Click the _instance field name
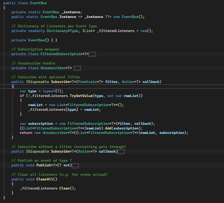The image size is (224, 203). (x=71, y=12)
